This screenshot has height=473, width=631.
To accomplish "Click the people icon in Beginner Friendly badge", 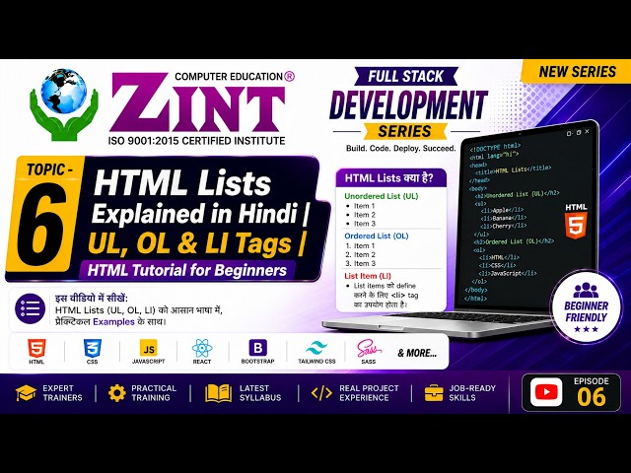I will click(x=586, y=290).
